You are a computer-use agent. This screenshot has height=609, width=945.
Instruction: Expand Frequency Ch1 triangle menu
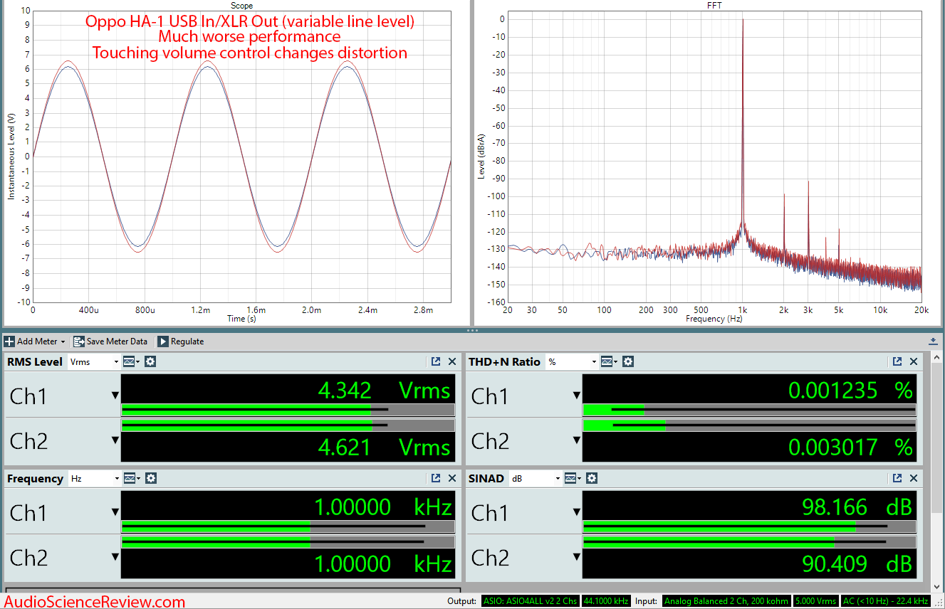click(115, 512)
